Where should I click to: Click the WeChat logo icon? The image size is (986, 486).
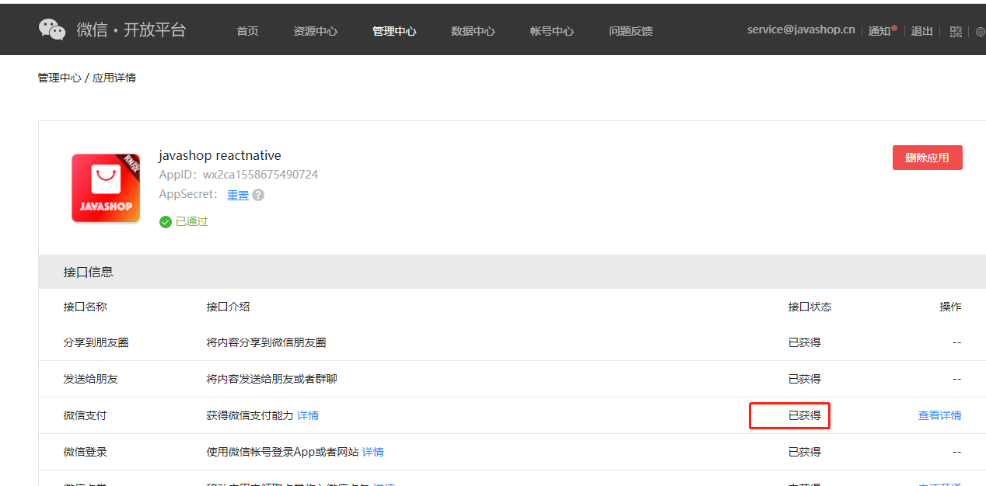click(52, 30)
